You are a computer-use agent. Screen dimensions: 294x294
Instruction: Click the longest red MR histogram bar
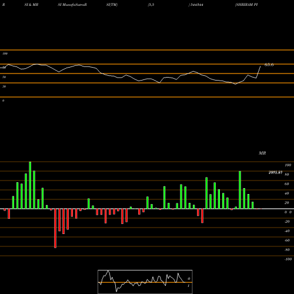[x=55, y=228]
